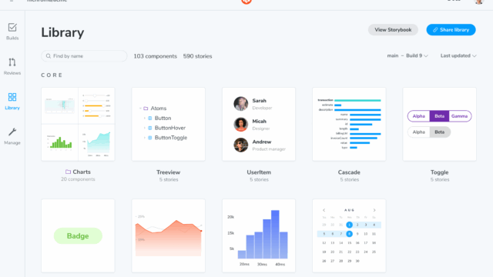Click the Find by name search field
Image resolution: width=493 pixels, height=277 pixels.
click(84, 56)
